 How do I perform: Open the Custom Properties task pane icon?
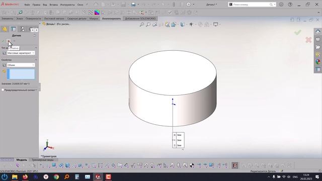pyautogui.click(x=318, y=69)
